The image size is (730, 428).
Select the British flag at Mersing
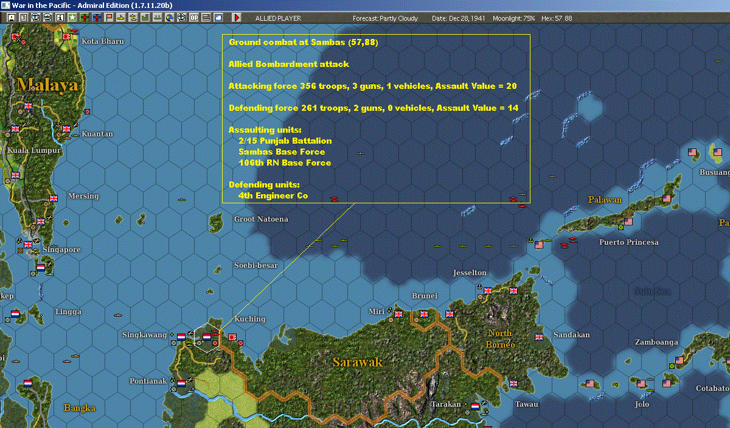tap(54, 198)
